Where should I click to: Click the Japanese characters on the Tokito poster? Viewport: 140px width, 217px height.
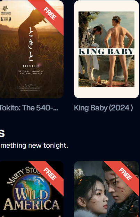(x=31, y=44)
